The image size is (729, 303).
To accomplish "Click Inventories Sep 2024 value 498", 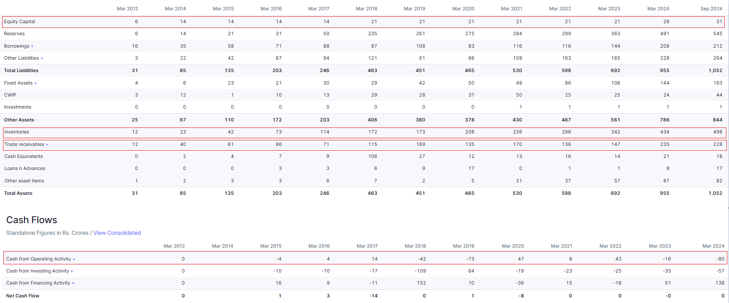I will tap(718, 132).
